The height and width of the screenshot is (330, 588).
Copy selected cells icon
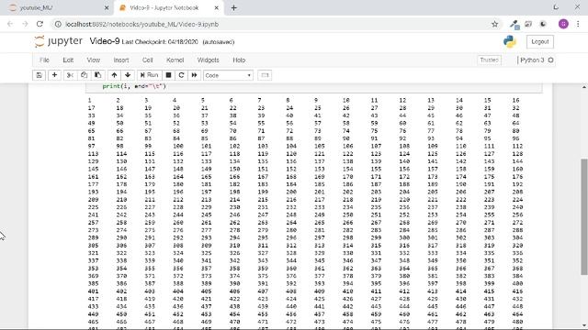[84, 75]
